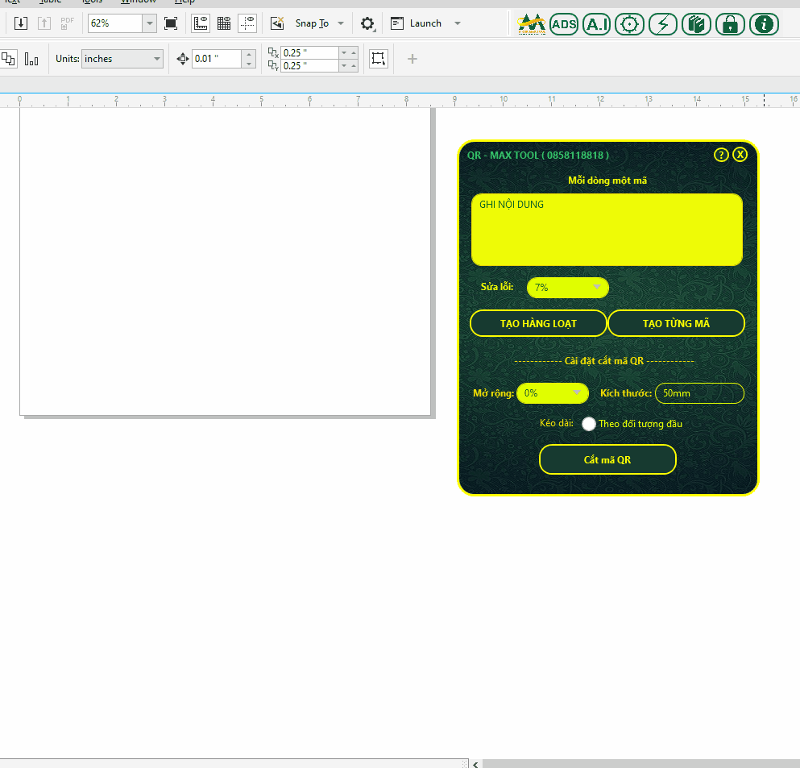The image size is (800, 768).
Task: Toggle the show grid icon
Action: (x=225, y=23)
